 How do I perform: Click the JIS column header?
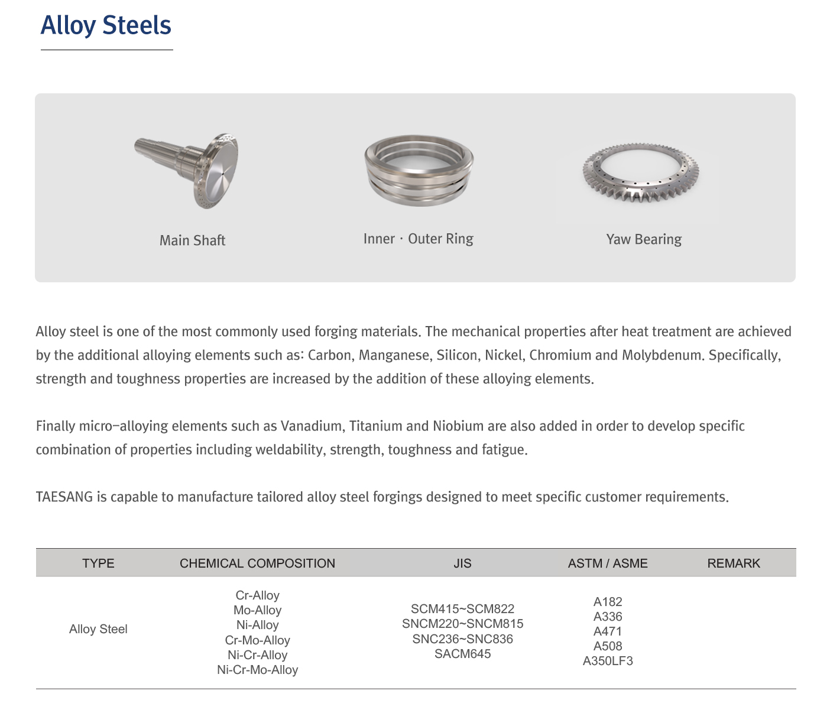[x=462, y=563]
